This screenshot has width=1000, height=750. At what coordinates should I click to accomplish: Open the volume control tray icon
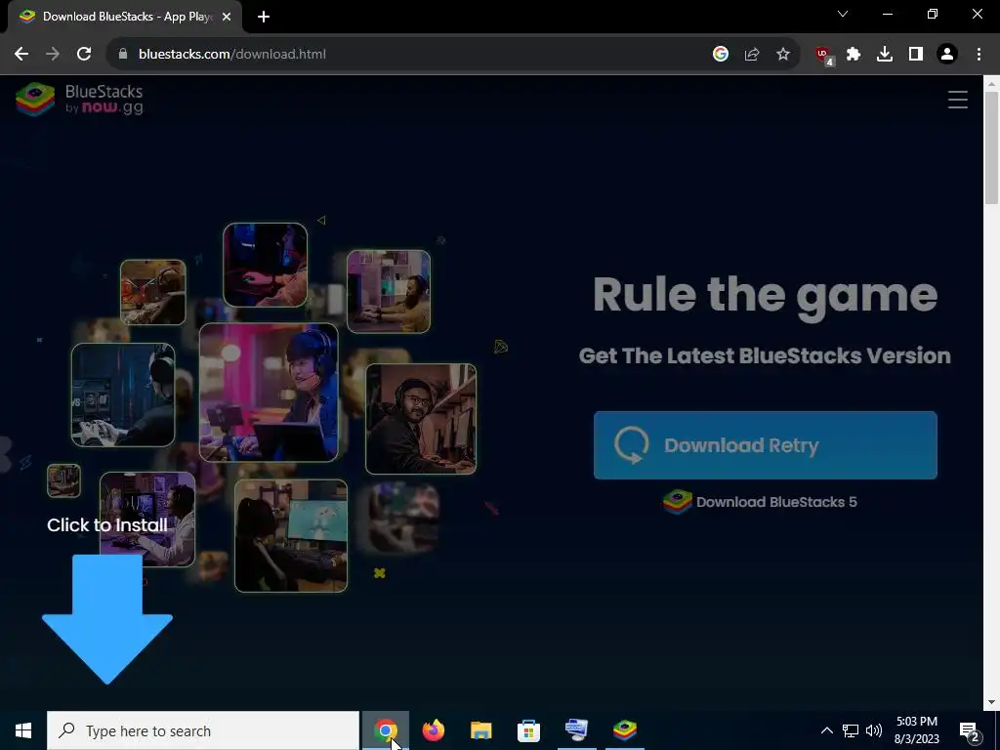coord(874,730)
